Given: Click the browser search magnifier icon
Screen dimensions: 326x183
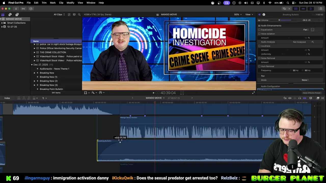Looking at the screenshot, I should pos(79,14).
